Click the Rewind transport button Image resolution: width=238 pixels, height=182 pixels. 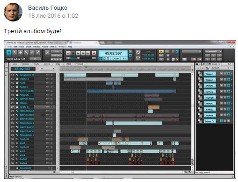[68, 53]
